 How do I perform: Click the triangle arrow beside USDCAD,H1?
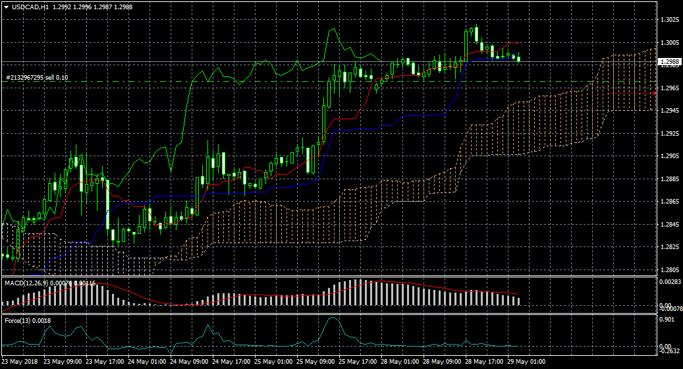[x=6, y=6]
